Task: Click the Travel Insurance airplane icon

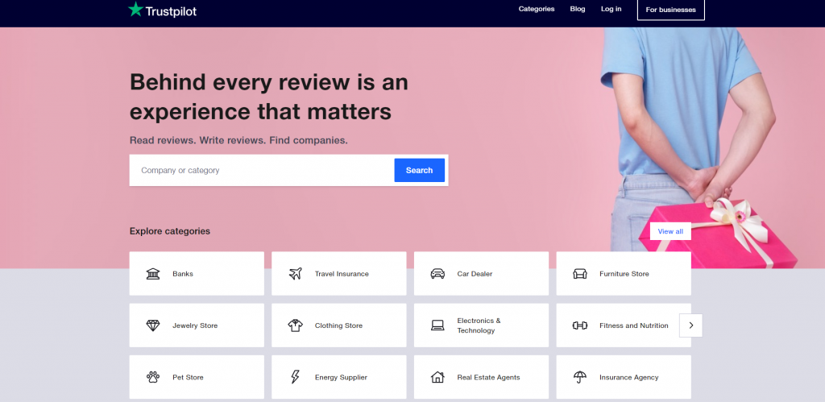Action: click(295, 274)
